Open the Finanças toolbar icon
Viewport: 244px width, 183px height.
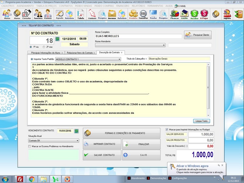click(174, 14)
